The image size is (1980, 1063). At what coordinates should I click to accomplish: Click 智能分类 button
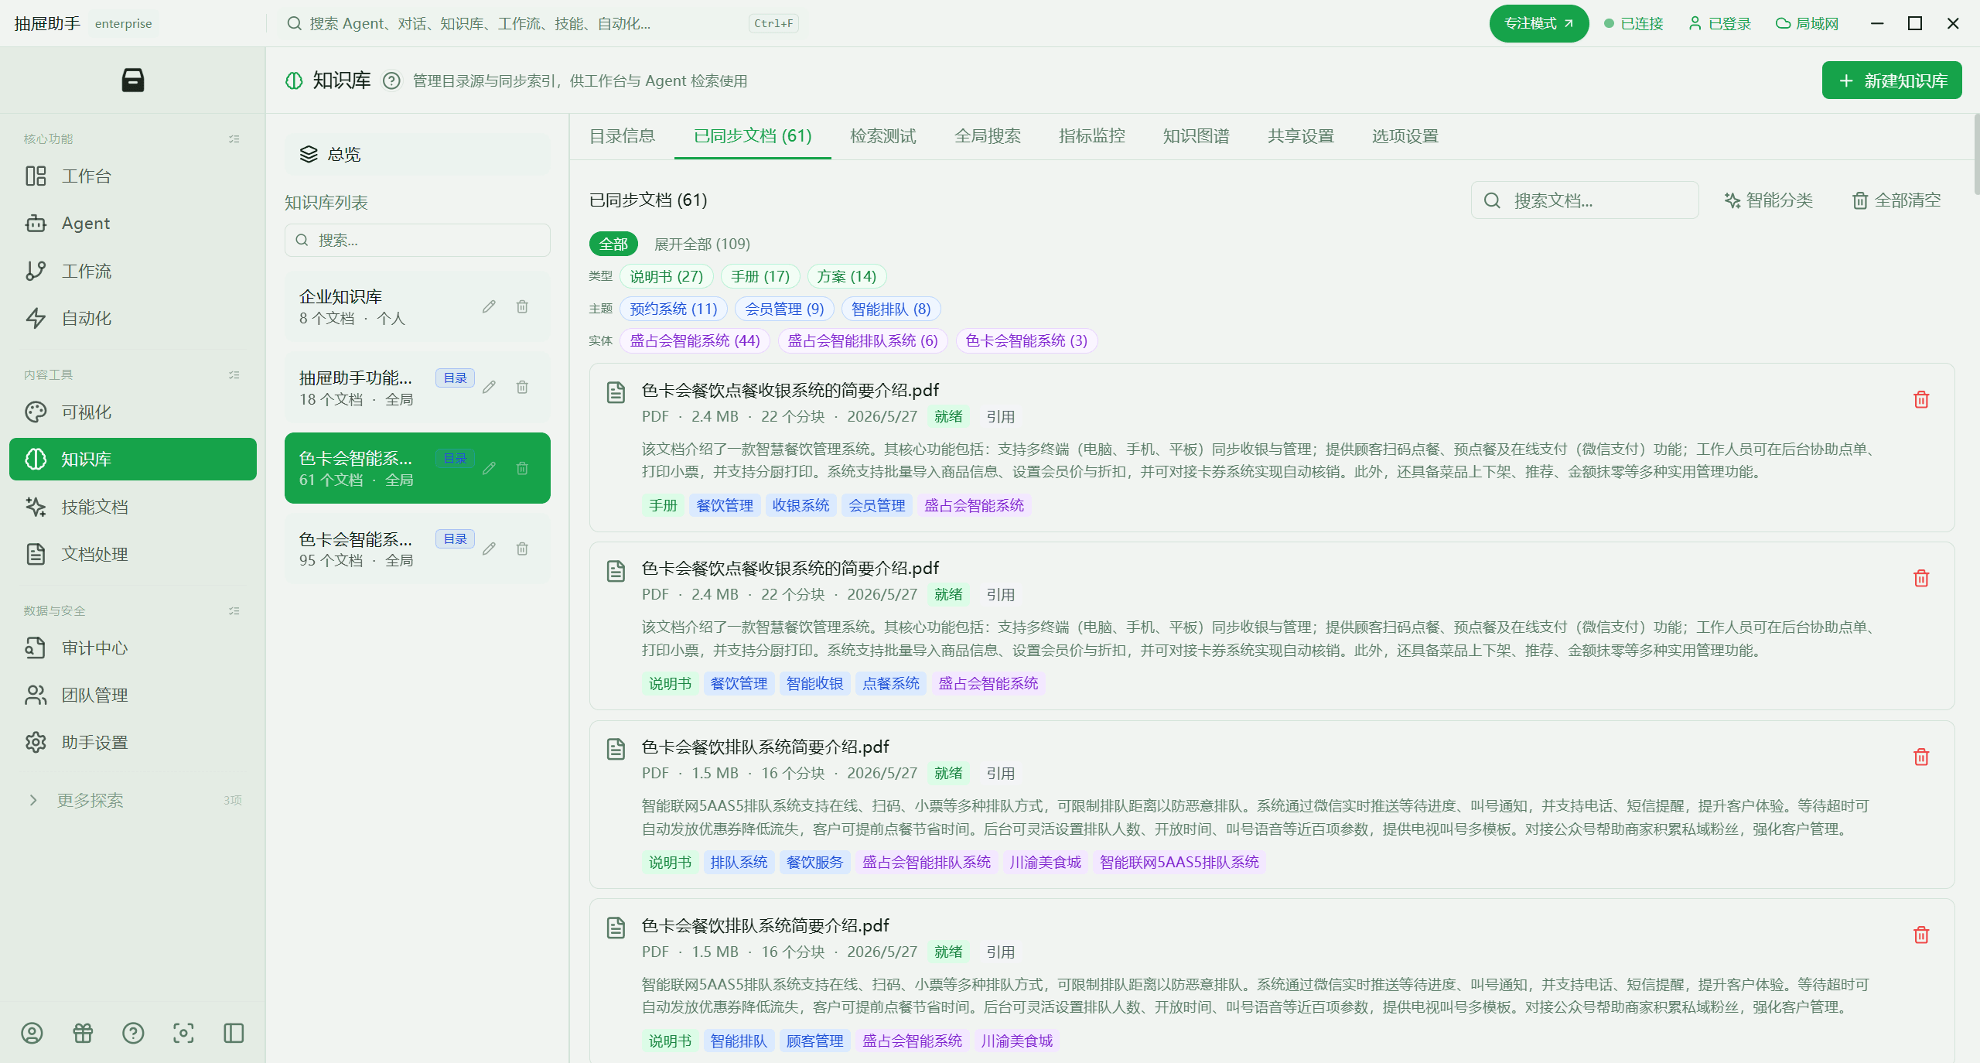pos(1768,200)
